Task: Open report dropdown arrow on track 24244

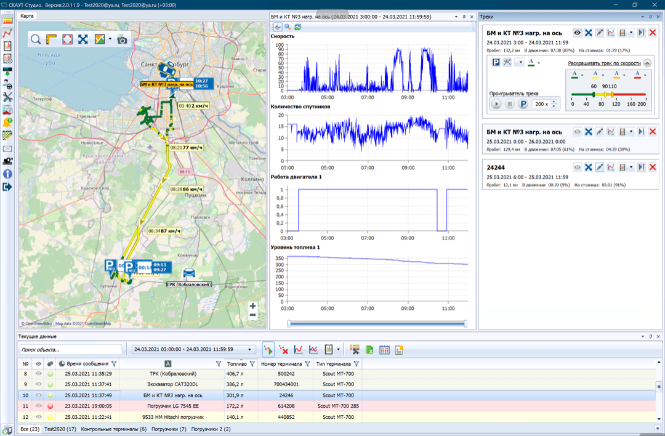Action: point(631,167)
